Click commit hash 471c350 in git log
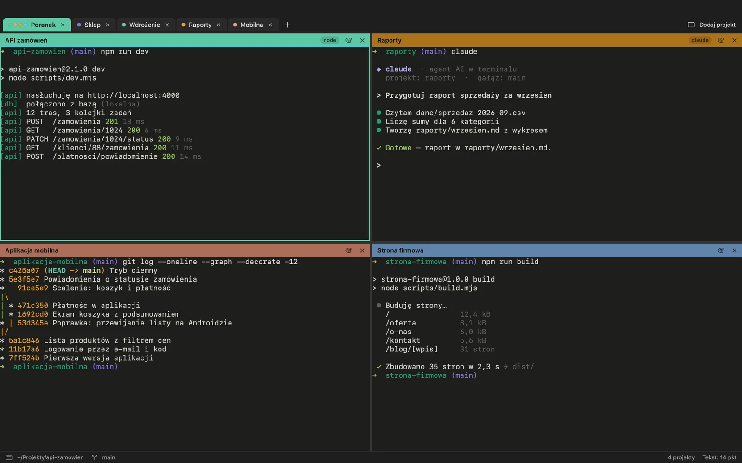Screen dimensions: 742x463 tap(33, 306)
